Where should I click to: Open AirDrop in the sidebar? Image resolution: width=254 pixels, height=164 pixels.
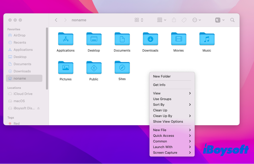pos(20,35)
